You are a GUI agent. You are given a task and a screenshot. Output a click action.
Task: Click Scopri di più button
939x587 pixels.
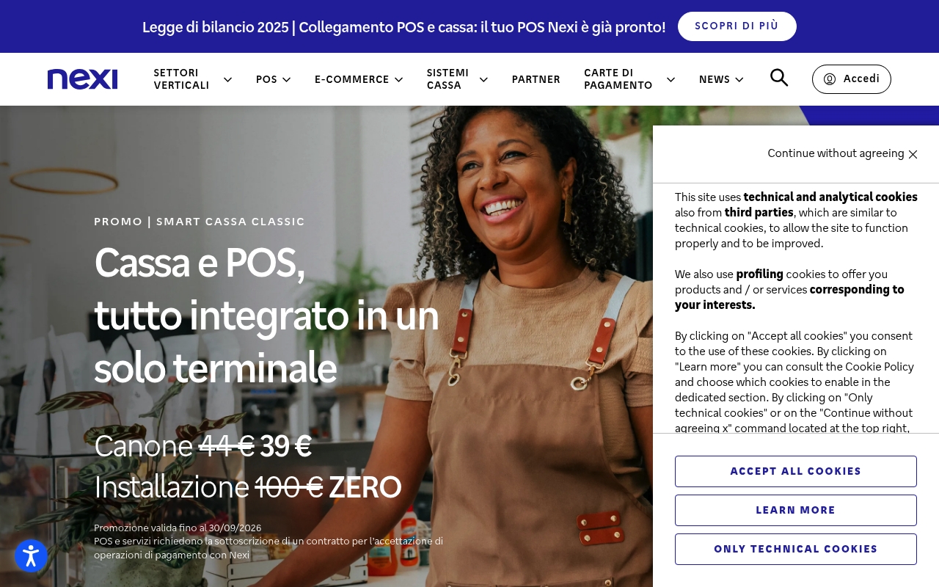point(737,26)
